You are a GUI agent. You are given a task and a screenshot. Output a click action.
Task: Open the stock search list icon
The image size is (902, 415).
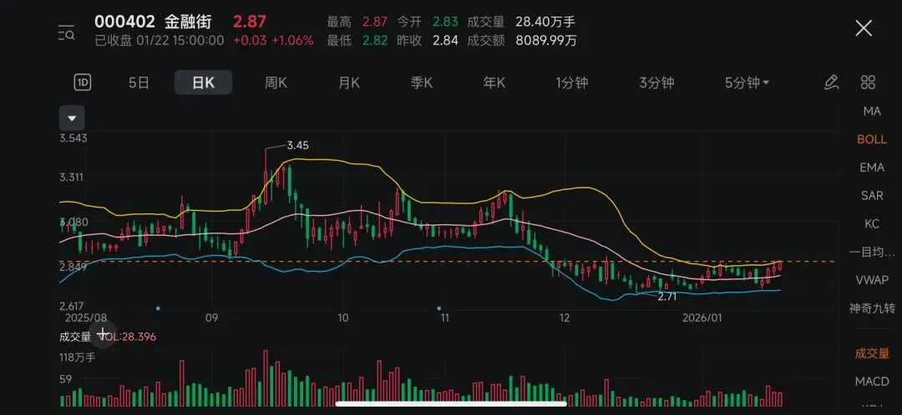coord(66,32)
